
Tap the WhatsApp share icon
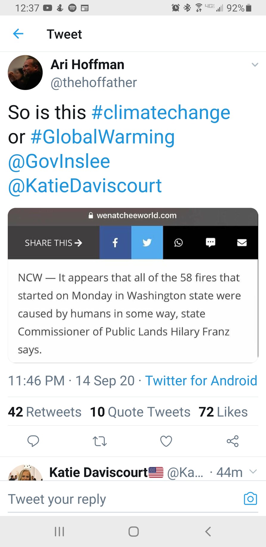178,243
